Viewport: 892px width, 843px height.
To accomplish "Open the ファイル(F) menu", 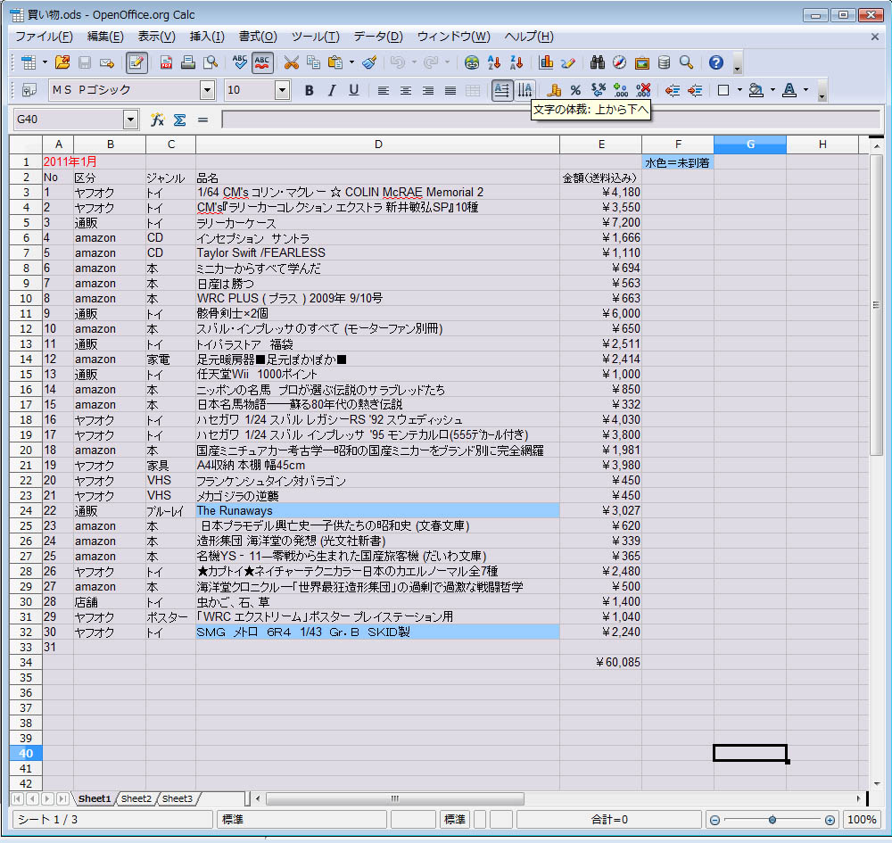I will [x=44, y=37].
